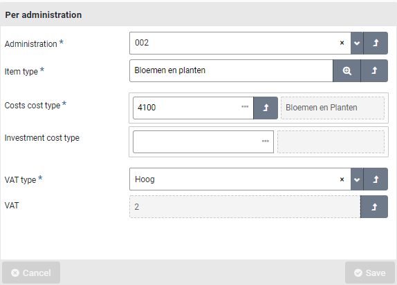This screenshot has width=397, height=285.
Task: Click the read-only VAT field showing 2
Action: (245, 206)
